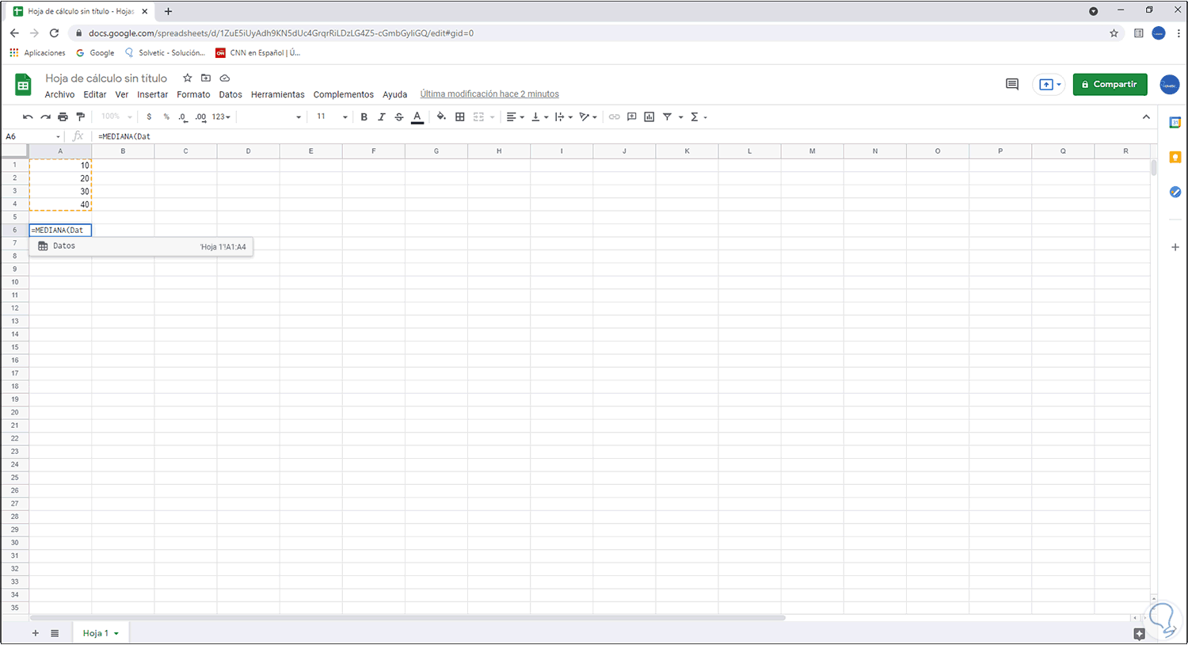Open the Insertar menu
The height and width of the screenshot is (645, 1188).
pyautogui.click(x=152, y=94)
